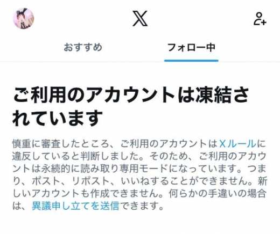Open the Xルール link
The width and height of the screenshot is (280, 234).
click(237, 144)
